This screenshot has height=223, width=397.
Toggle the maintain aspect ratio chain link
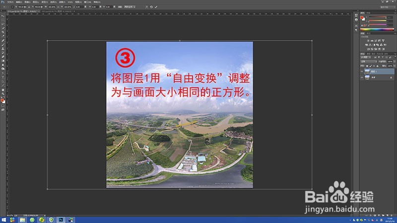pyautogui.click(x=58, y=7)
